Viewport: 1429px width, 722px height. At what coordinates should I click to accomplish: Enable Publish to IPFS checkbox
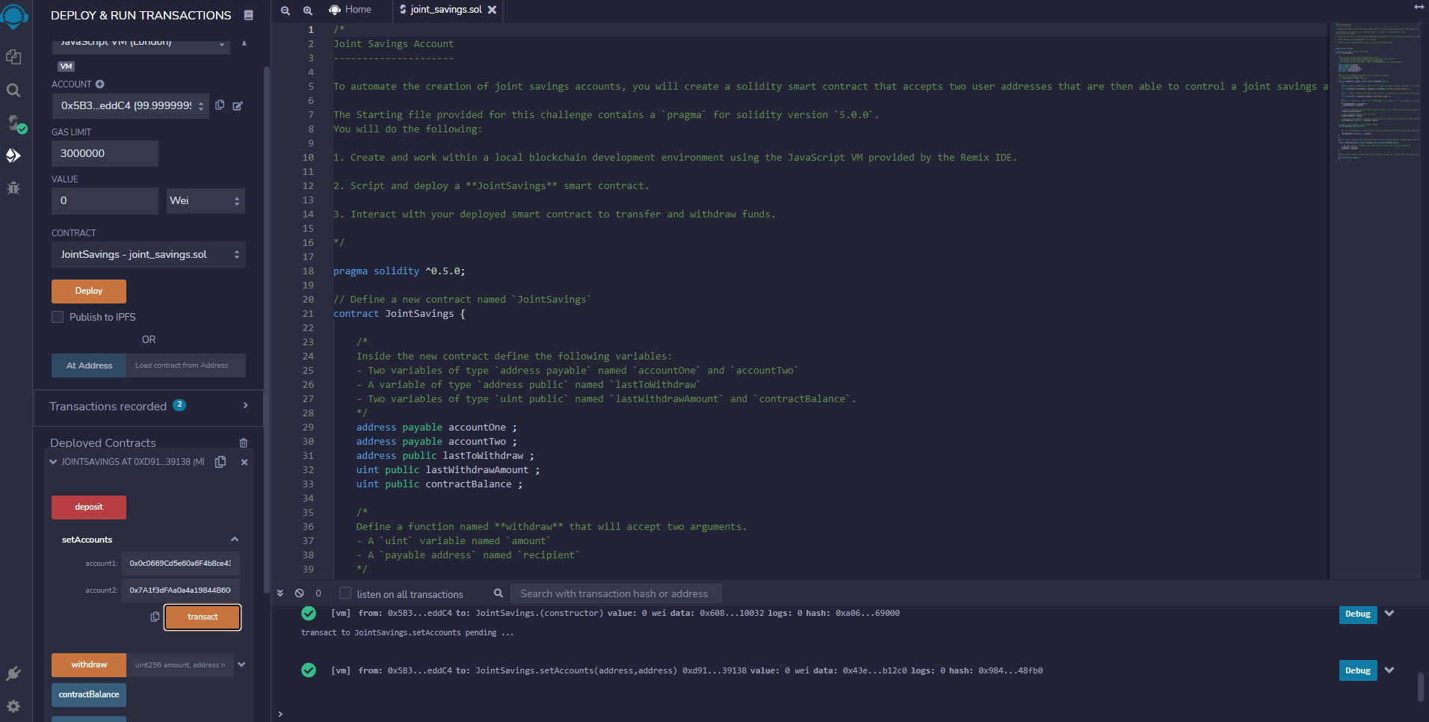(x=58, y=317)
